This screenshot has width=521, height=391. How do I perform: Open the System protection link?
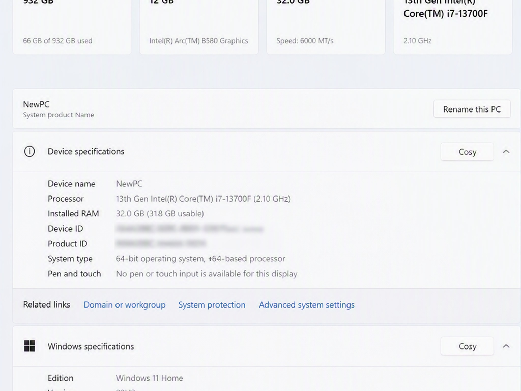pos(212,305)
